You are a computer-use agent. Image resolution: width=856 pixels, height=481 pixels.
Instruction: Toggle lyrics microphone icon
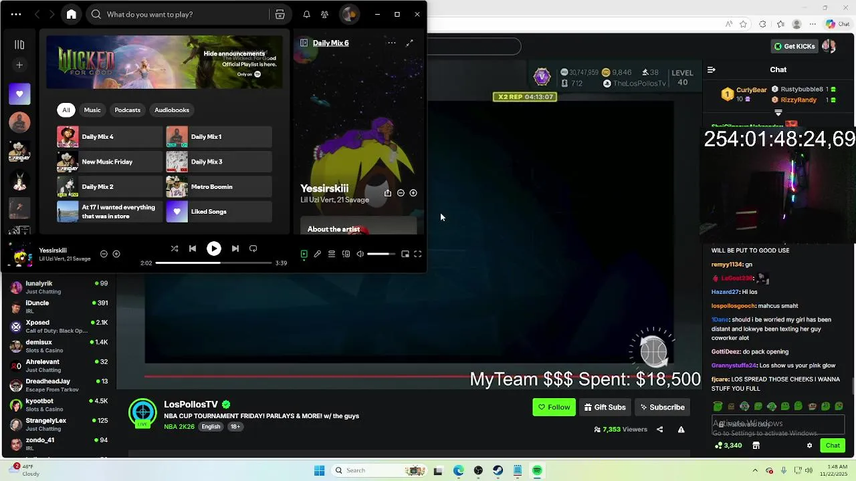[318, 254]
